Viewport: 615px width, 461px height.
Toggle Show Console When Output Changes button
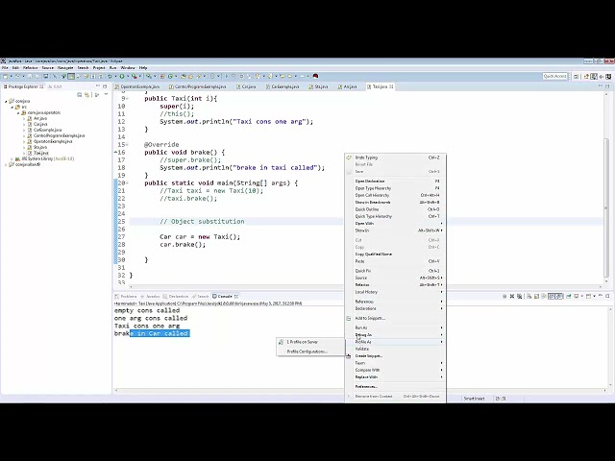click(551, 296)
